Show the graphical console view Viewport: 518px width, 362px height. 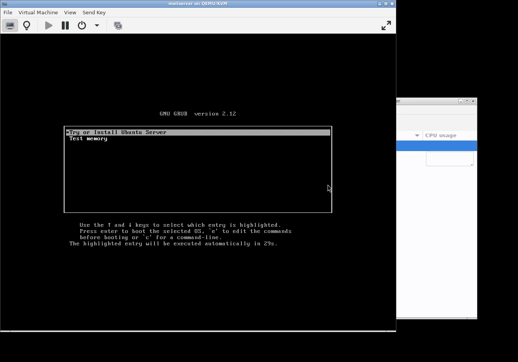[x=10, y=25]
